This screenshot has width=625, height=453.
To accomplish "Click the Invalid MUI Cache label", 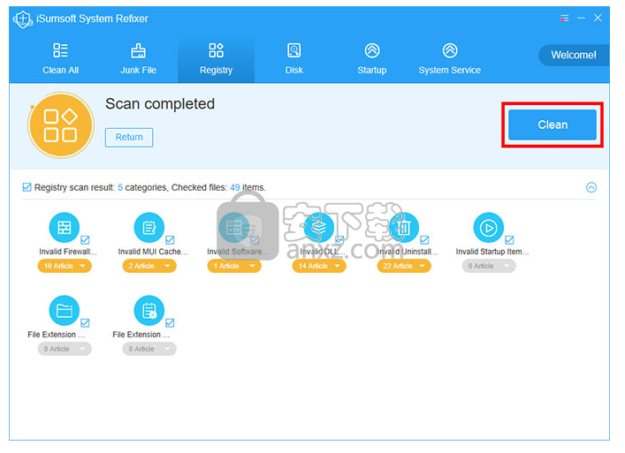I will (153, 252).
